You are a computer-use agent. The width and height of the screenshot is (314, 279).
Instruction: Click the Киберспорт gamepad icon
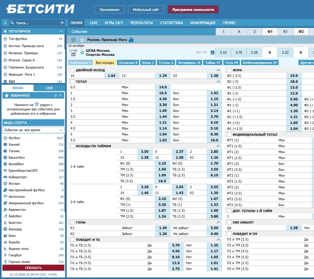(5, 177)
